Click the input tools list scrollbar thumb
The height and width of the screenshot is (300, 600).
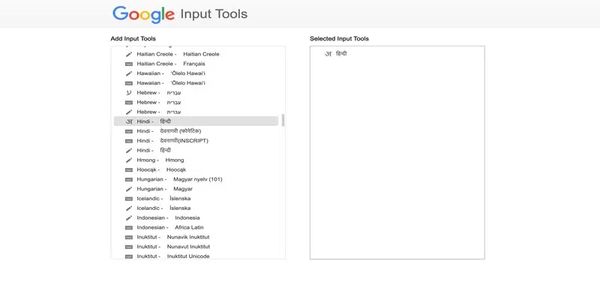point(283,120)
